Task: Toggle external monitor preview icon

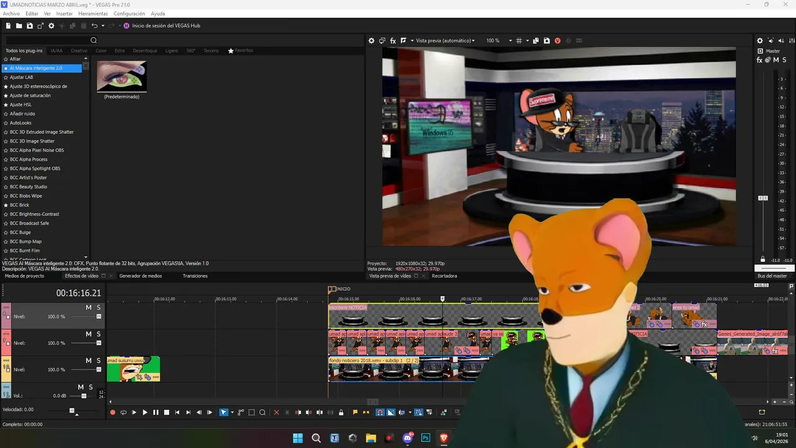Action: 382,40
